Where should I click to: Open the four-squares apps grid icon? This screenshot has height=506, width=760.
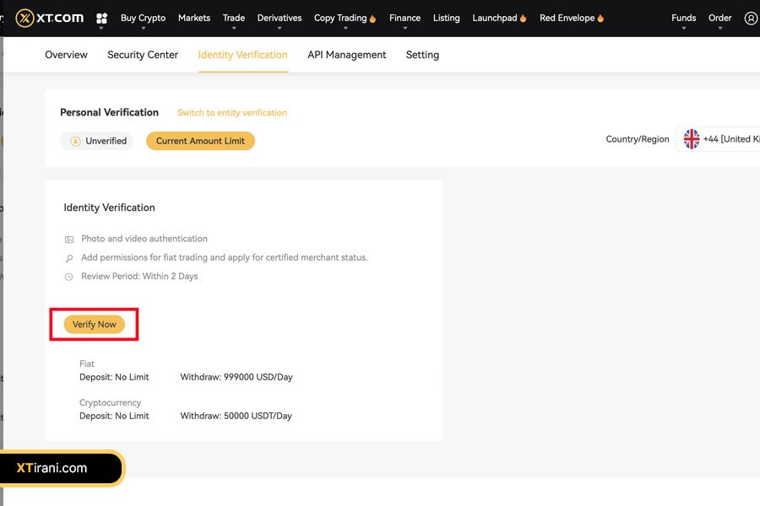click(102, 19)
